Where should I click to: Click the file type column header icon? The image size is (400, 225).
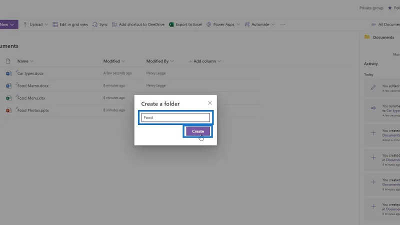[x=8, y=61]
